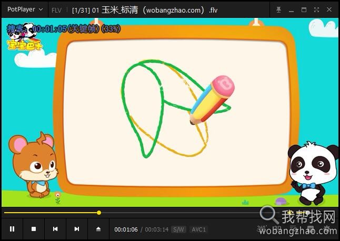Go to the previous file in playlist
The width and height of the screenshot is (340, 241).
55,229
